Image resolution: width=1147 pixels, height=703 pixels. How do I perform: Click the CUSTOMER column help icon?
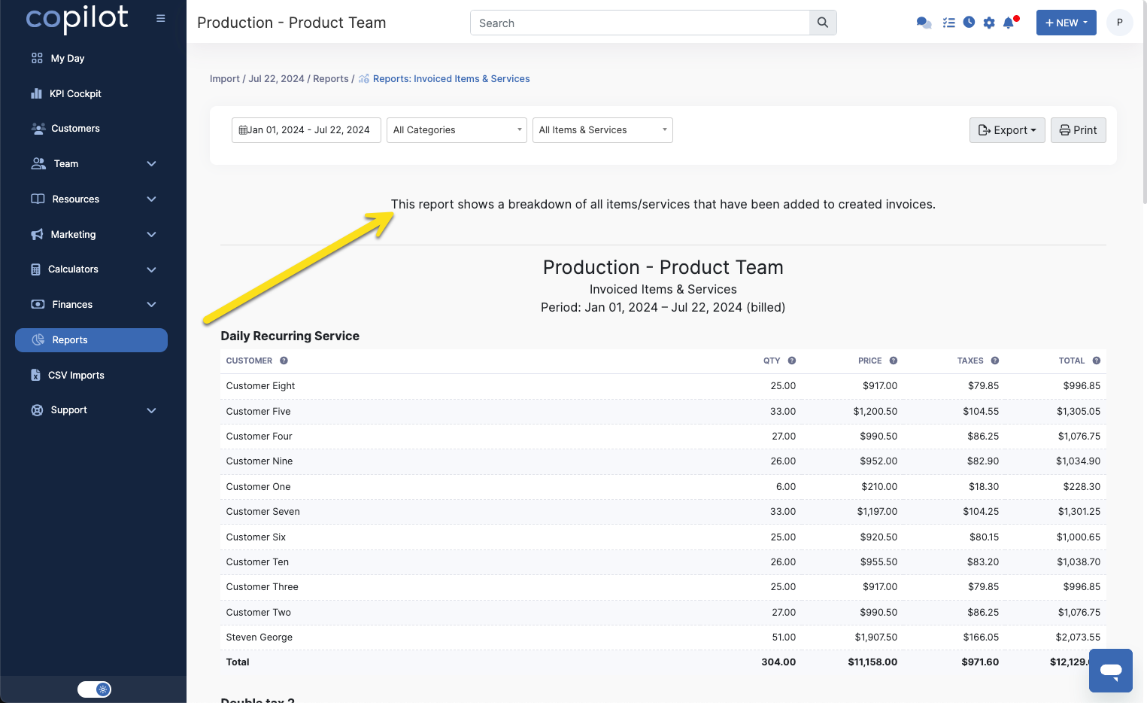pos(284,361)
